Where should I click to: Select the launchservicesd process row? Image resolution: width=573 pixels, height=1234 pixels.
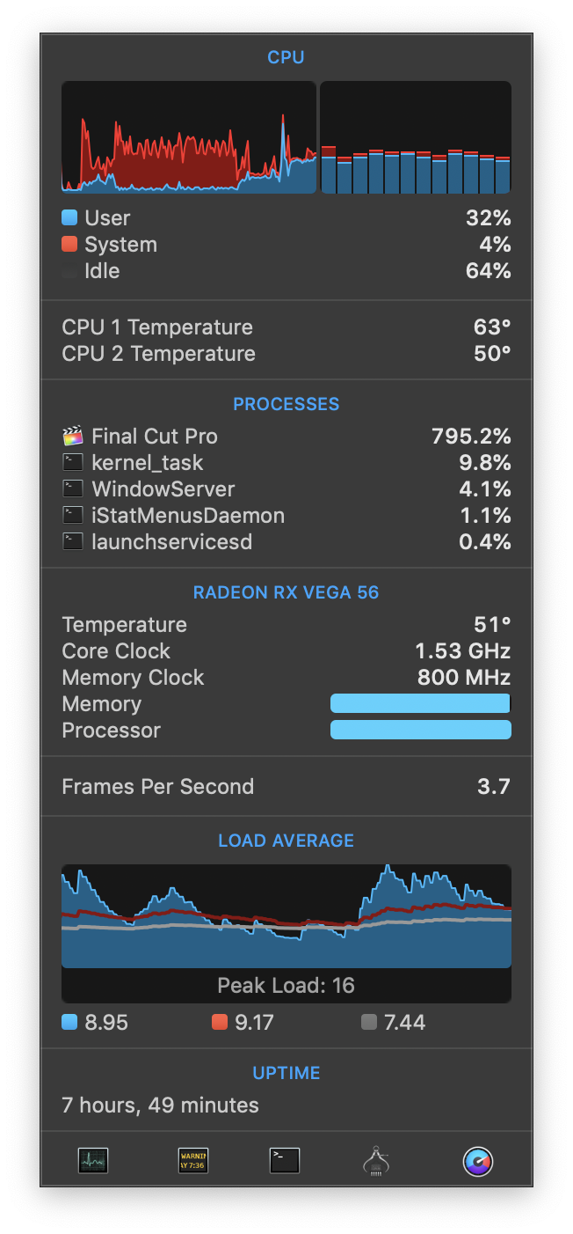click(286, 542)
